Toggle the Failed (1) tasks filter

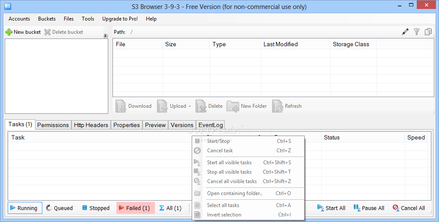[x=136, y=208]
